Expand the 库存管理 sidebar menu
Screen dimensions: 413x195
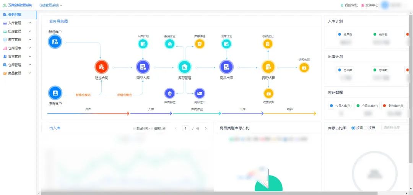17,40
